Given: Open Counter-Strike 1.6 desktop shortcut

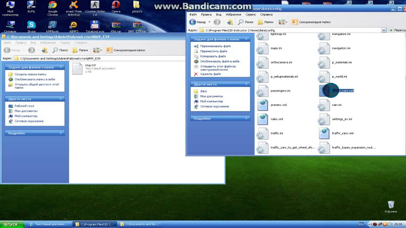Looking at the screenshot, I should 95,8.
